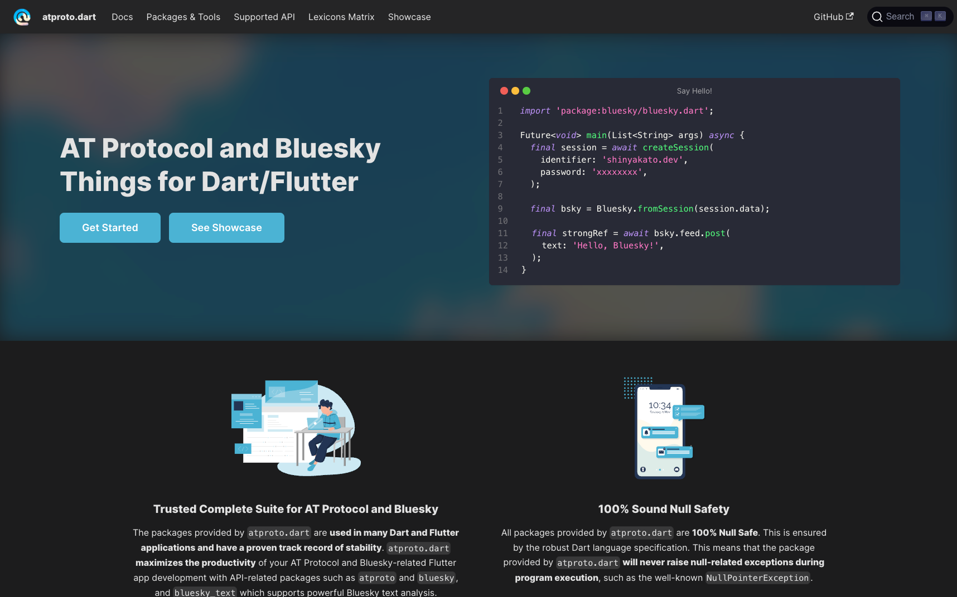
Task: Click line number 14 in code block
Action: tap(503, 270)
